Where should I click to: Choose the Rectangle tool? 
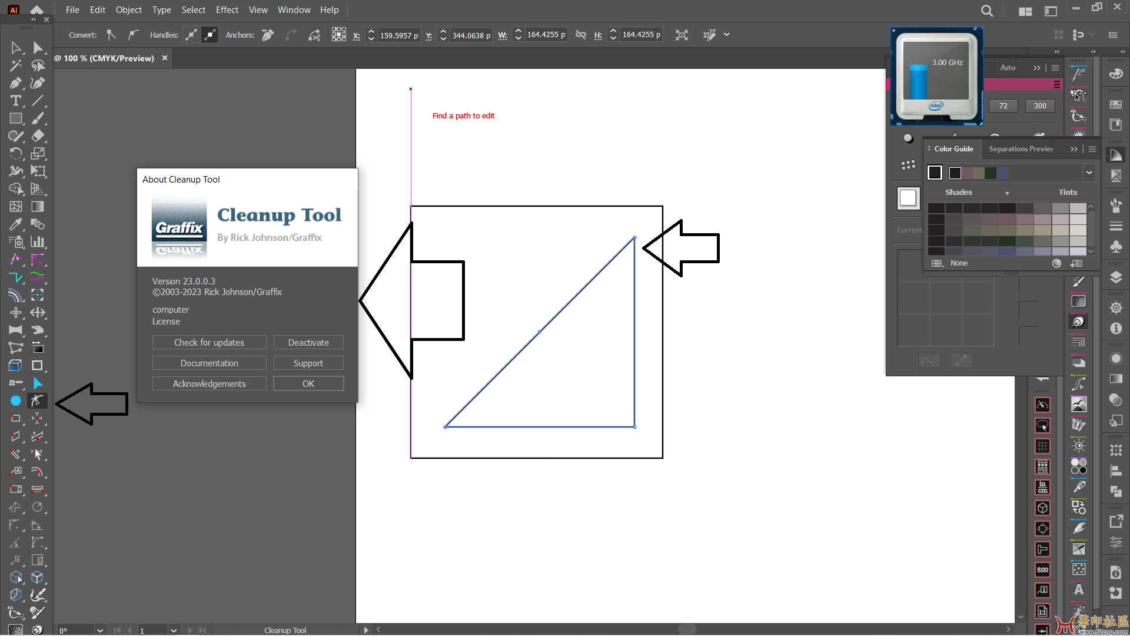pos(16,118)
